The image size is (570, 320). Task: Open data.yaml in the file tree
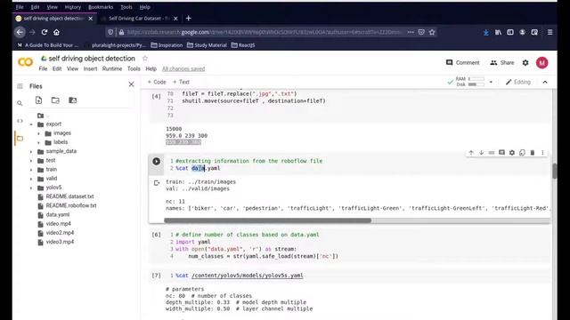click(57, 215)
